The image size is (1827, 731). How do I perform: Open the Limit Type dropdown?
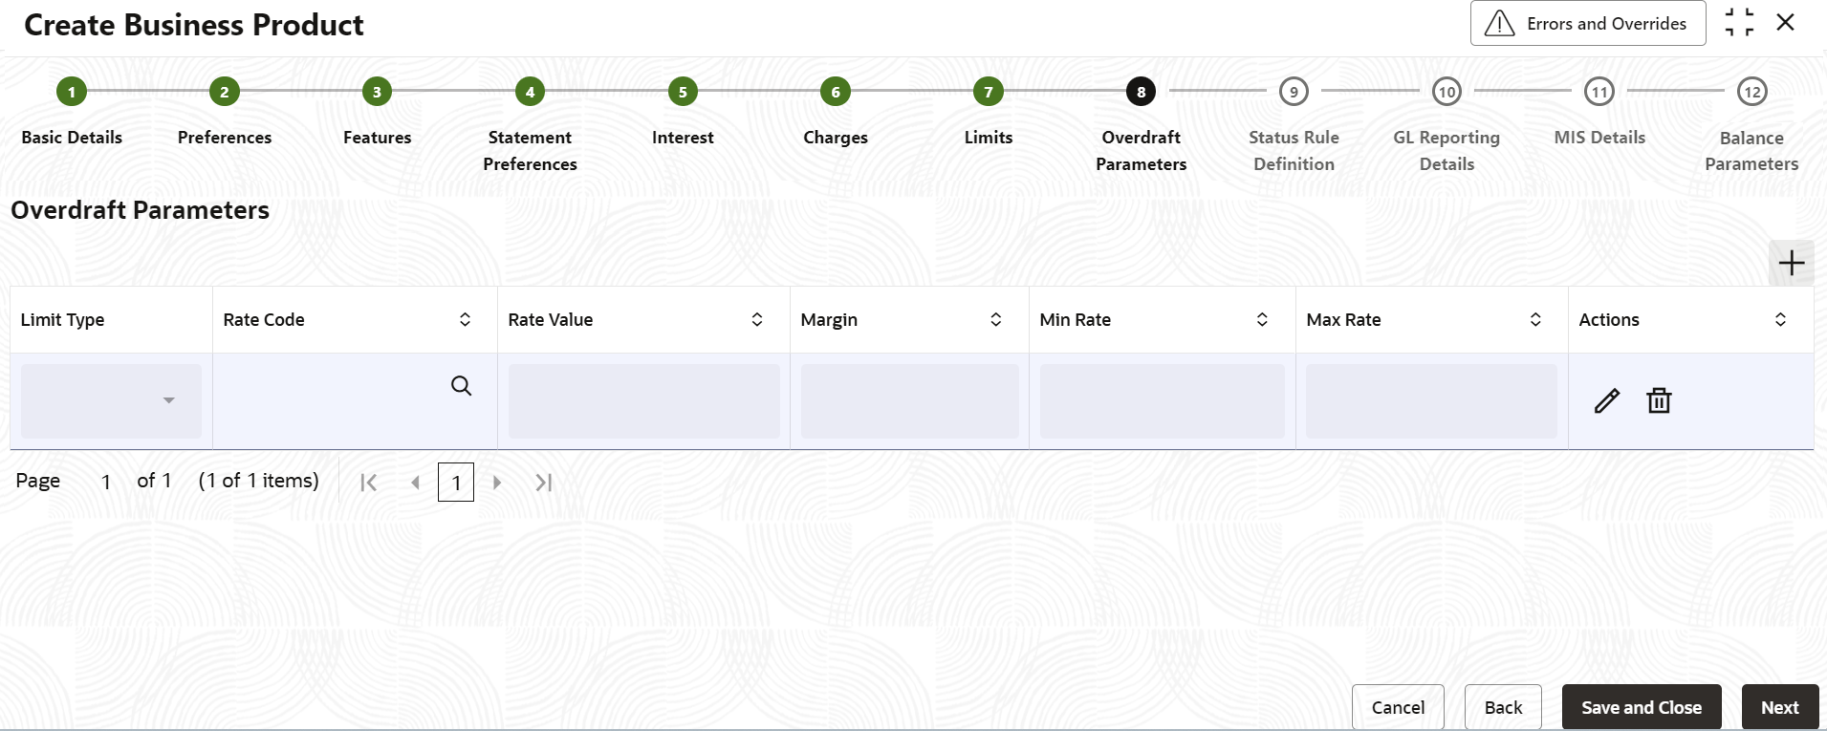pos(111,400)
